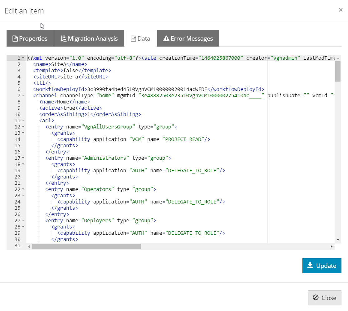Screen dimensions: 348x311
Task: Switch to the Migration Analysis tab
Action: point(89,38)
